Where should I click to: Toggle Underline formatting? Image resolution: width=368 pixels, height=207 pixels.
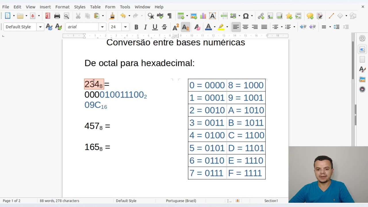155,27
